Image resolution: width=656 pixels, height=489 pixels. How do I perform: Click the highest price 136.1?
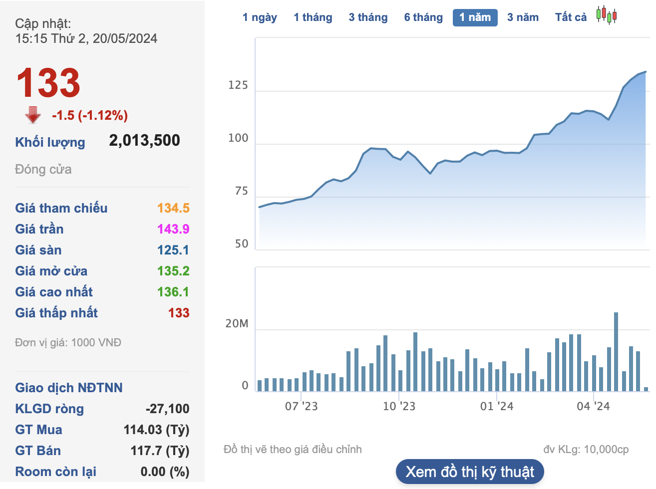coord(173,292)
